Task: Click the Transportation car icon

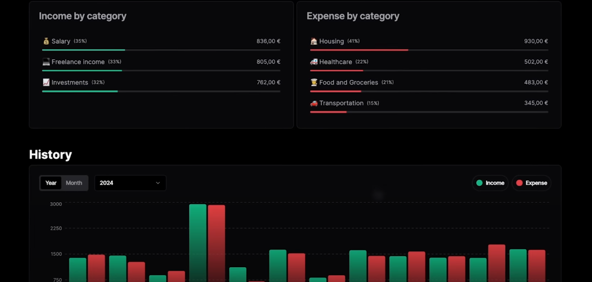Action: pos(314,103)
